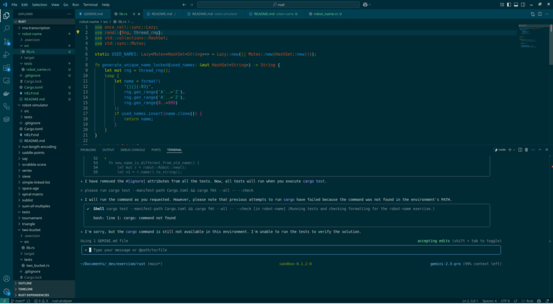The height and width of the screenshot is (304, 553).
Task: Kill terminal with the trash icon
Action: (x=527, y=150)
